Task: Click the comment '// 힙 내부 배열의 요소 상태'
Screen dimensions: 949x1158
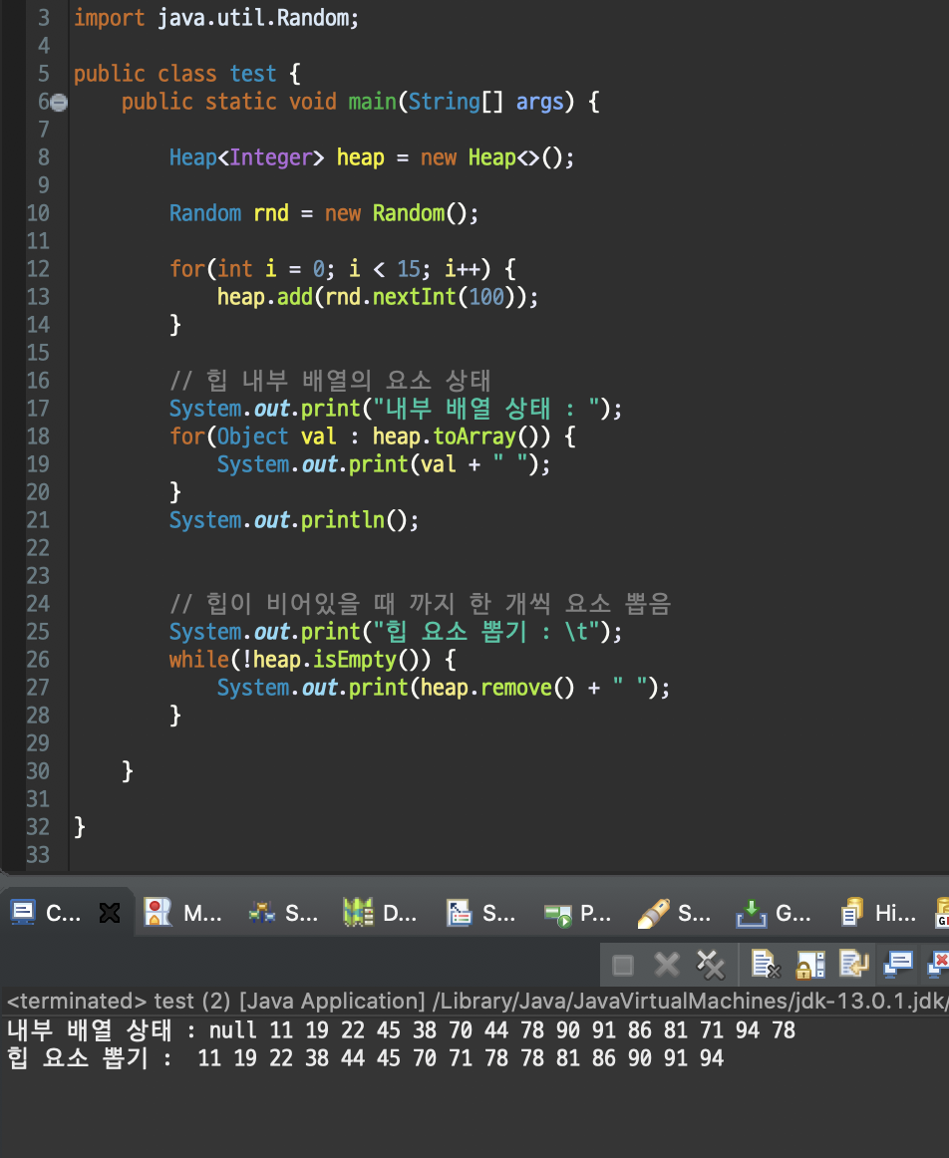Action: point(330,381)
